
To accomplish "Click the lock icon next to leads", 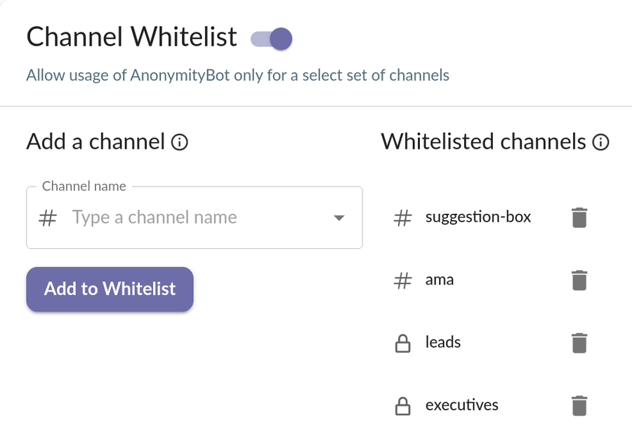I will point(403,343).
